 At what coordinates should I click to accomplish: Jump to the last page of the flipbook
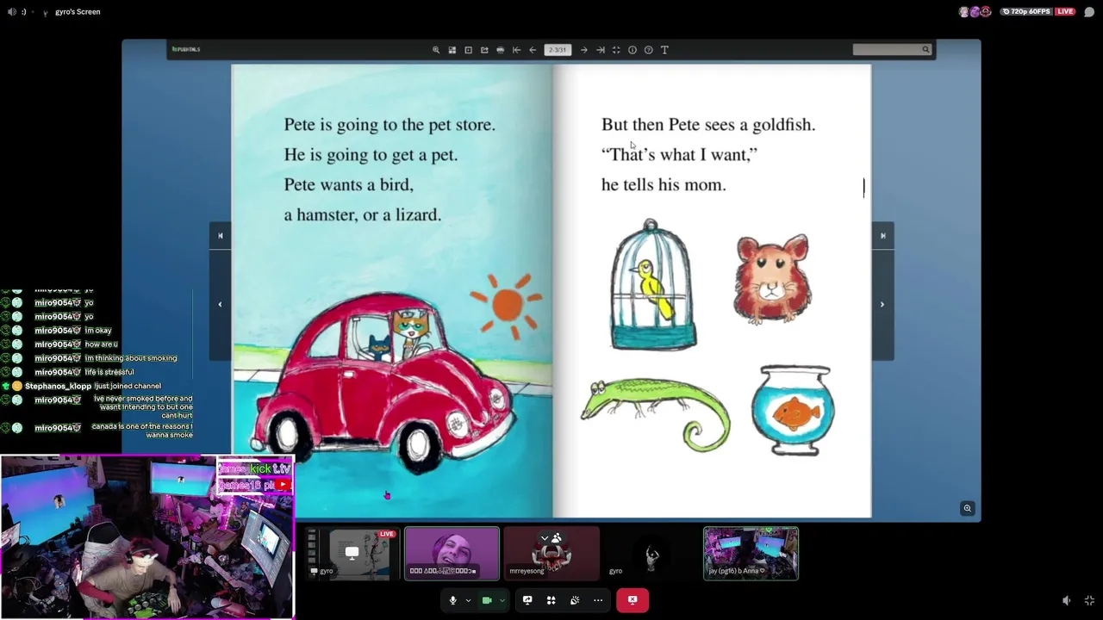pos(600,50)
